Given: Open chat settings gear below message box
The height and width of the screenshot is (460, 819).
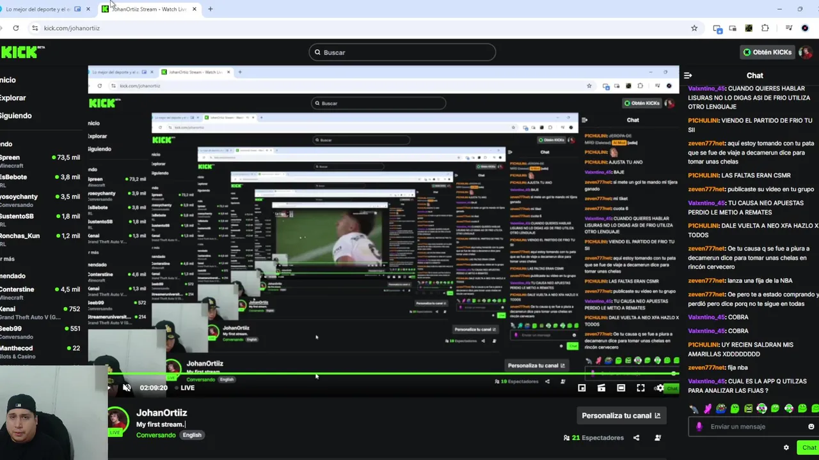Looking at the screenshot, I should point(786,447).
